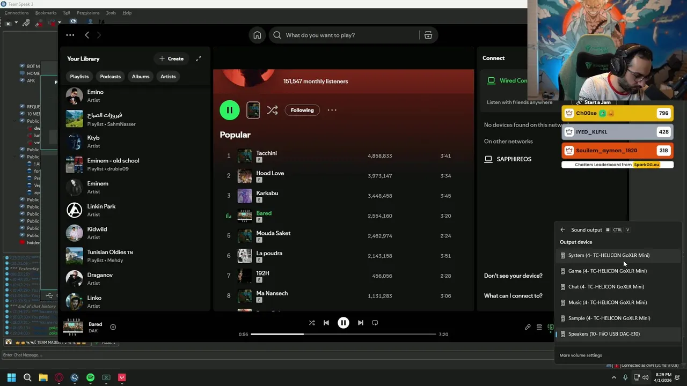The width and height of the screenshot is (687, 386).
Task: Filter library by Playlists
Action: pyautogui.click(x=79, y=77)
